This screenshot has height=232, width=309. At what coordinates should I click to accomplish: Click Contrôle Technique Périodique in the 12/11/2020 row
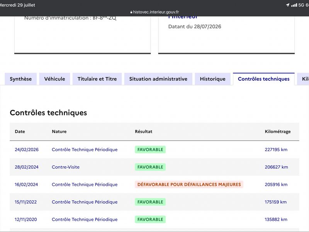[x=85, y=219]
